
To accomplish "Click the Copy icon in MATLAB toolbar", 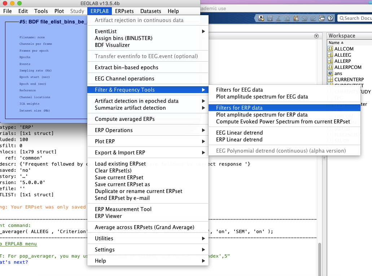I will pyautogui.click(x=287, y=18).
